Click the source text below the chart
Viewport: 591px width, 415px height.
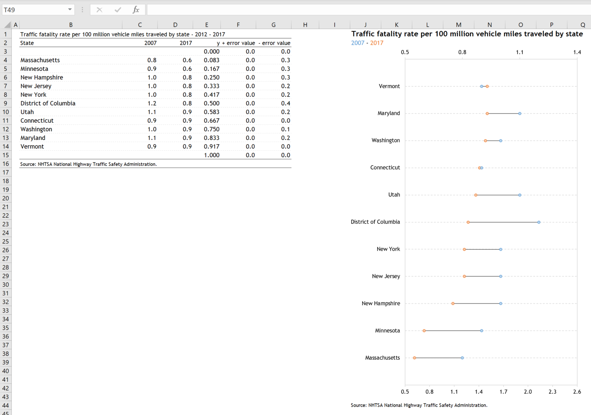click(x=418, y=405)
